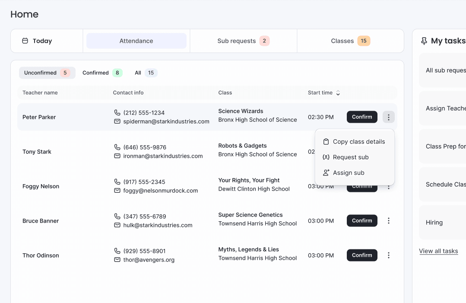Click the email icon for Tony Stark
Image resolution: width=466 pixels, height=303 pixels.
pyautogui.click(x=117, y=156)
